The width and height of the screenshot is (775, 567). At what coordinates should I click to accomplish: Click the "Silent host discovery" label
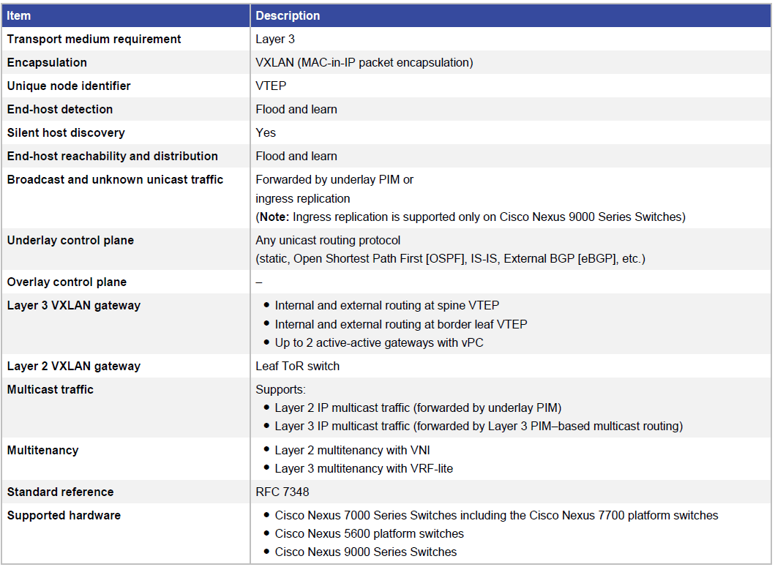pos(66,132)
